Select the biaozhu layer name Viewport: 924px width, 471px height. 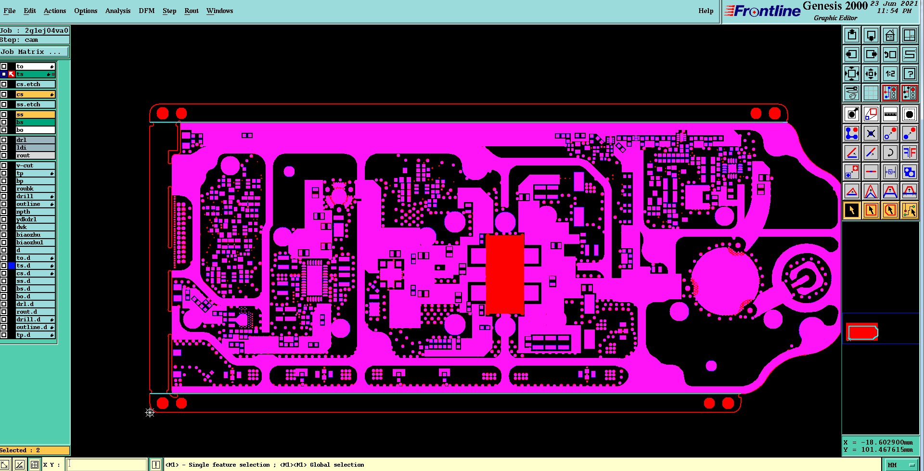click(35, 235)
